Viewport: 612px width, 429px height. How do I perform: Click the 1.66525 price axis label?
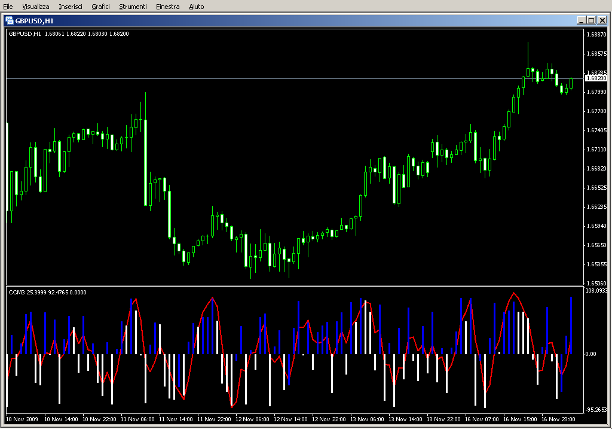click(596, 187)
